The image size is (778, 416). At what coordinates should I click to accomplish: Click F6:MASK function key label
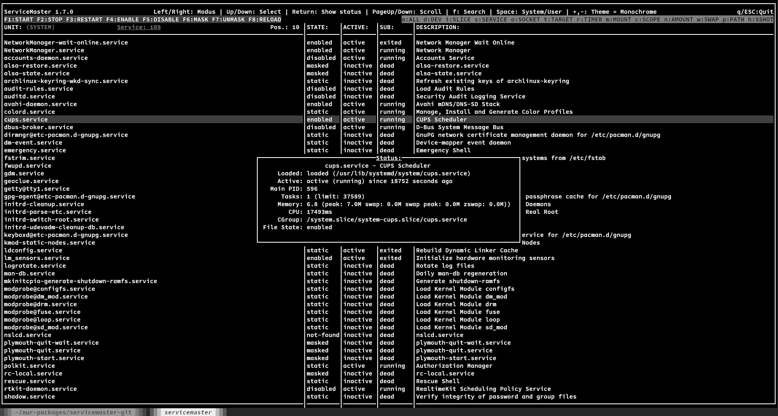195,19
